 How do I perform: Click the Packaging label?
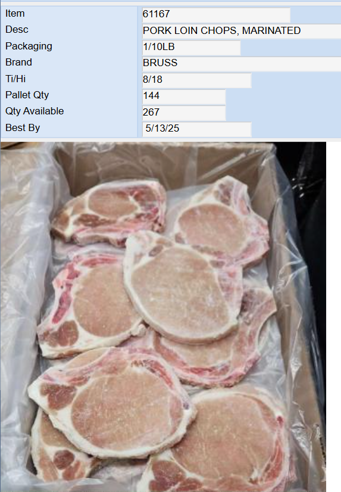point(29,46)
